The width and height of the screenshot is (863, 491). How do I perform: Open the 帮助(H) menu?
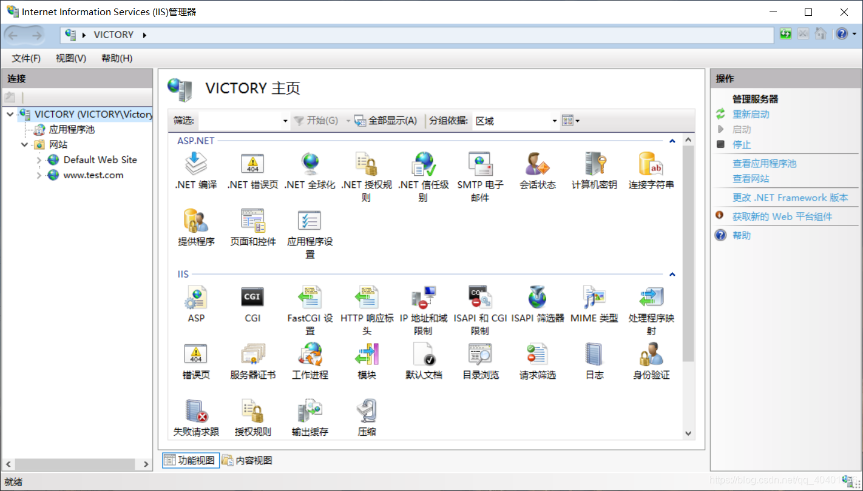[x=117, y=58]
